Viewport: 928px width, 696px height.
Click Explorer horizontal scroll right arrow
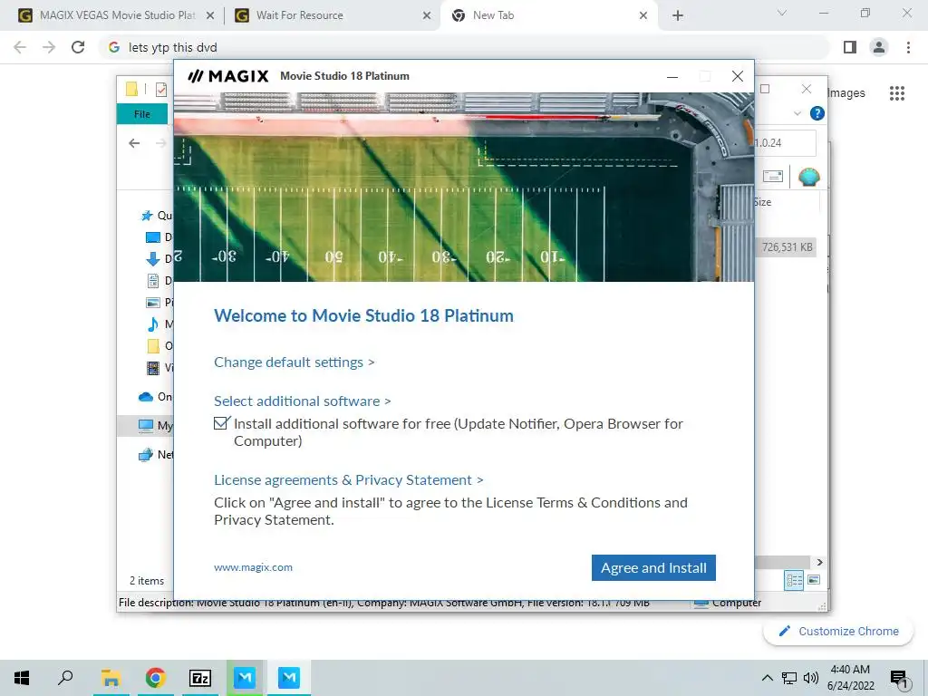(819, 562)
